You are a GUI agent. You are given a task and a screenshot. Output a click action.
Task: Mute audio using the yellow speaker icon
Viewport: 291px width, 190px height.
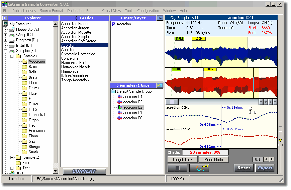click(x=280, y=140)
